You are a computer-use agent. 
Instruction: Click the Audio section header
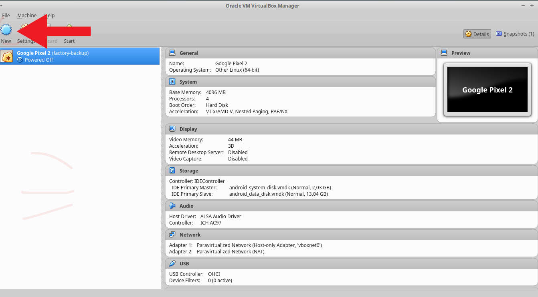352,206
